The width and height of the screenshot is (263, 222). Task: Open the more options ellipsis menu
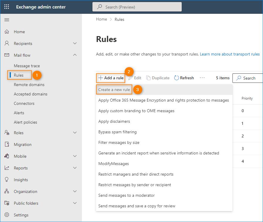(x=202, y=78)
